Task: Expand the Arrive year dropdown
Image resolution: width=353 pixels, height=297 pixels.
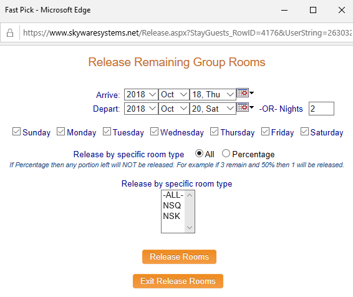Action: (x=141, y=95)
